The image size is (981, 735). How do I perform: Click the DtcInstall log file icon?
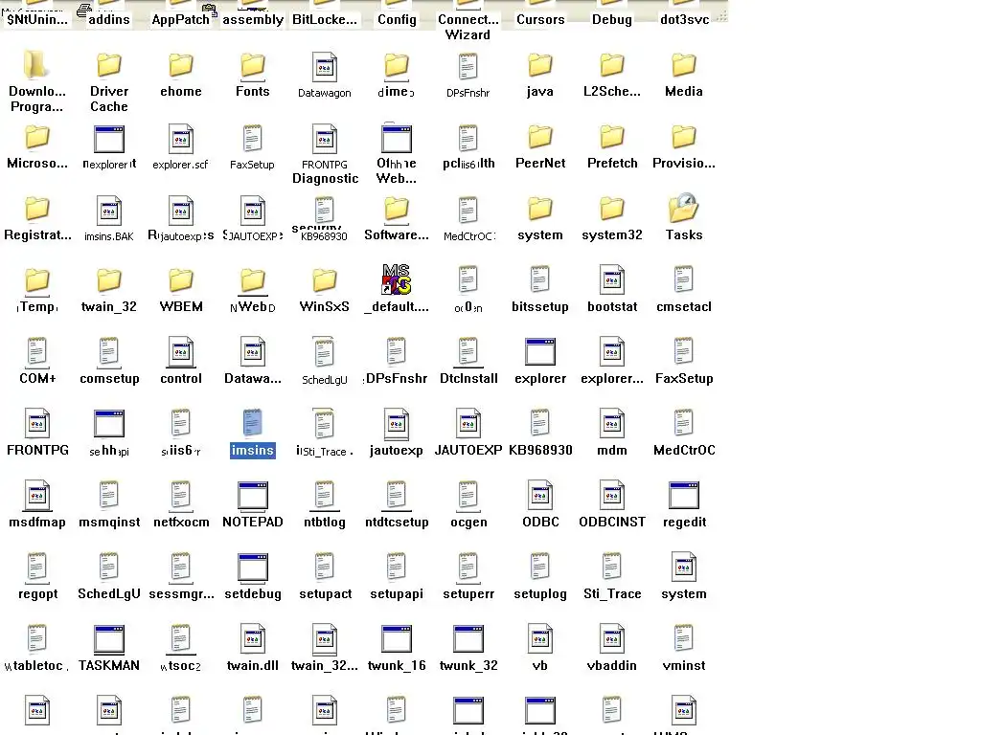468,351
